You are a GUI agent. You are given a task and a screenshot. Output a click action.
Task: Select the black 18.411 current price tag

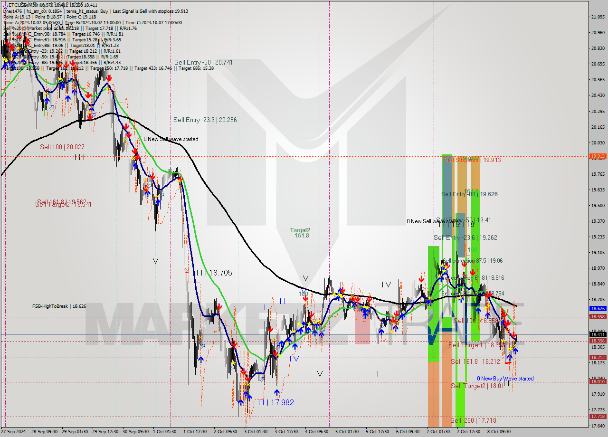[x=598, y=334]
